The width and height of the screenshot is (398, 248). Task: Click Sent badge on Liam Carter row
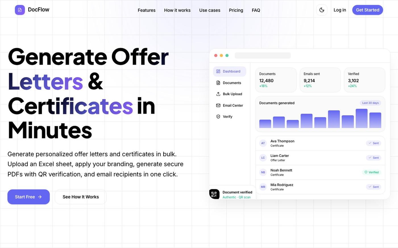coord(374,158)
